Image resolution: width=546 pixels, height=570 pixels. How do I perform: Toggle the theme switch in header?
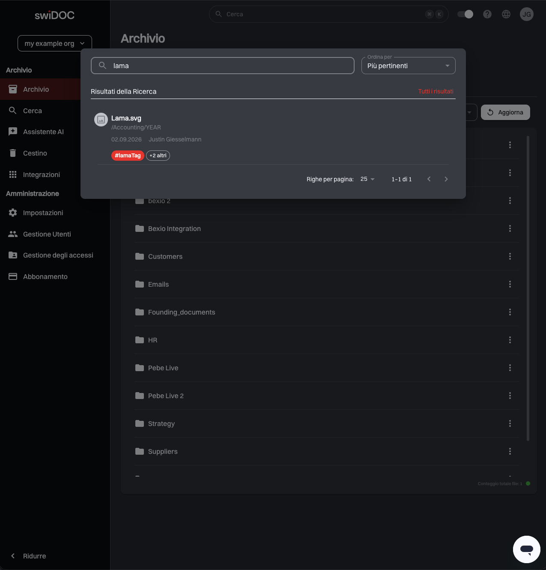pyautogui.click(x=465, y=14)
